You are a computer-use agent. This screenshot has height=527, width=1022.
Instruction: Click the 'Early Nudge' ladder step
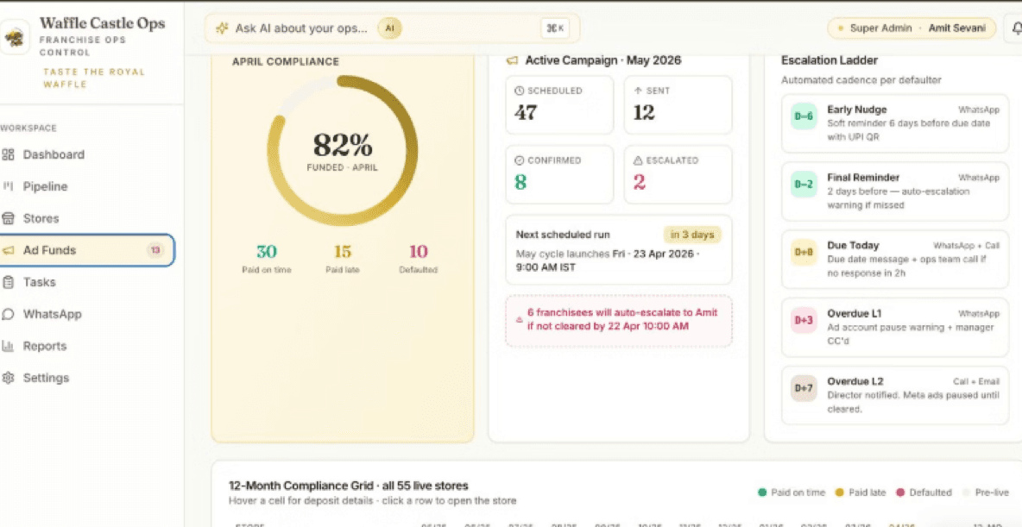click(x=895, y=123)
